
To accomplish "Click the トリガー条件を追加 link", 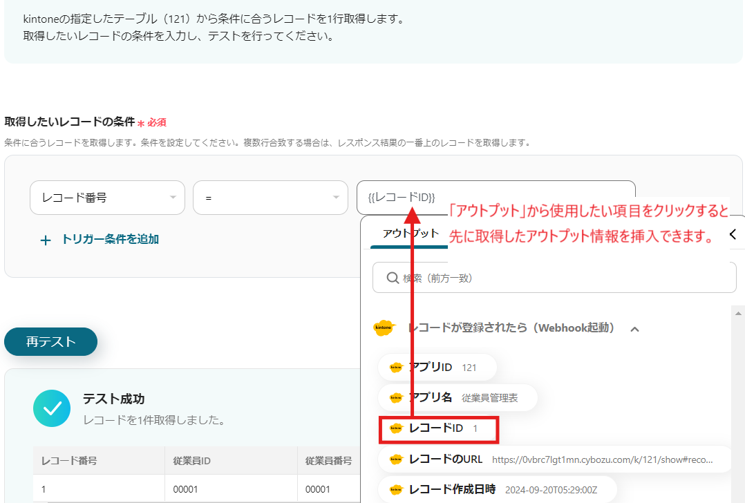I will [x=110, y=240].
